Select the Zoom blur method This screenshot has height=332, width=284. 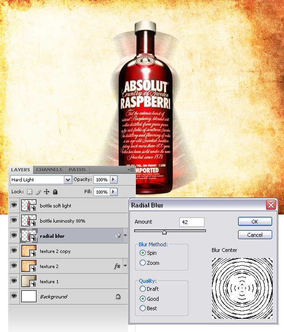click(142, 263)
